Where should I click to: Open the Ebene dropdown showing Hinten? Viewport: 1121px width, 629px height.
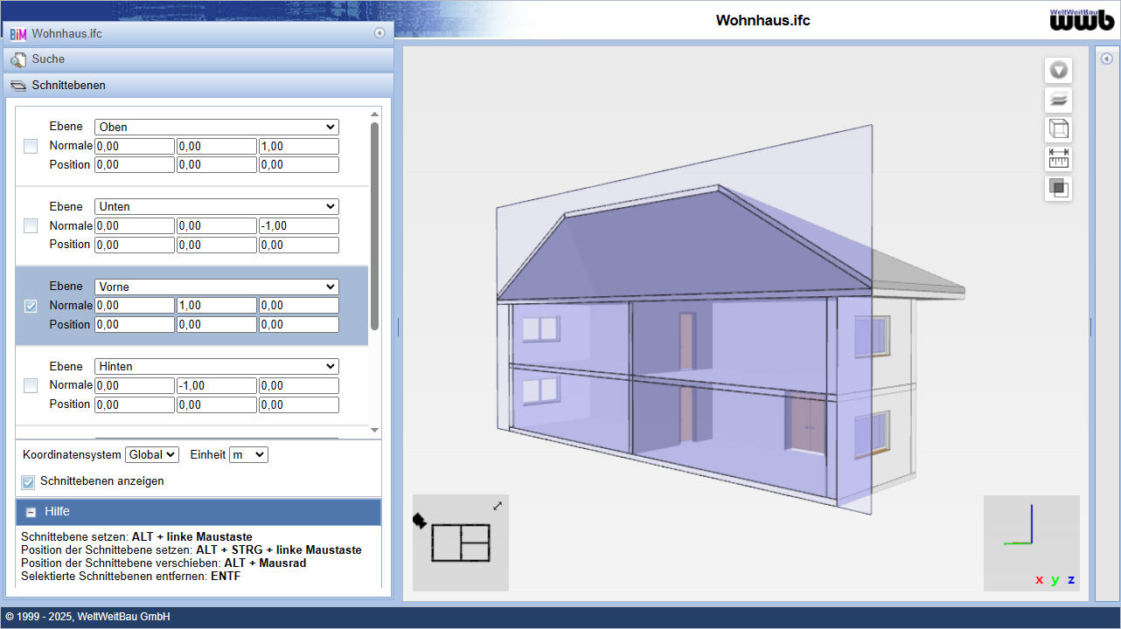click(x=216, y=367)
